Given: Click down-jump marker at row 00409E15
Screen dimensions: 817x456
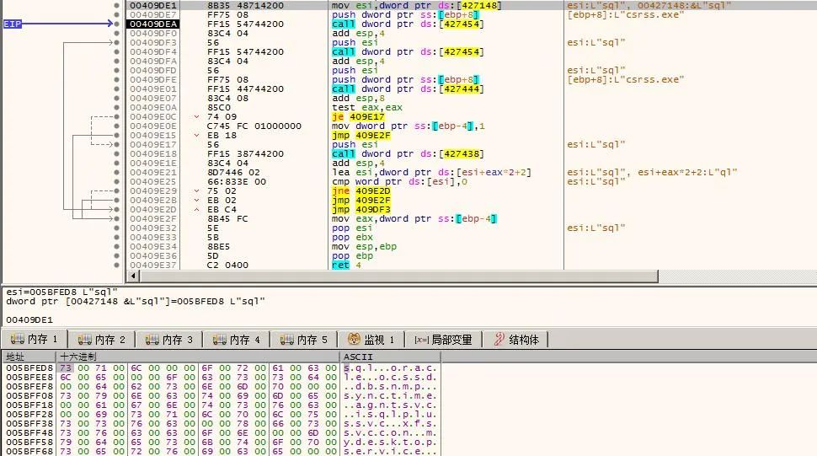Looking at the screenshot, I should point(197,136).
